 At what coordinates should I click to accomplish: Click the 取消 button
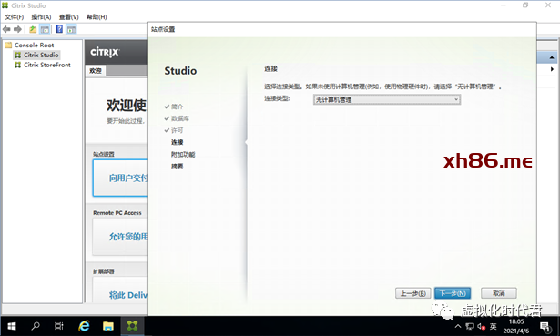point(499,293)
